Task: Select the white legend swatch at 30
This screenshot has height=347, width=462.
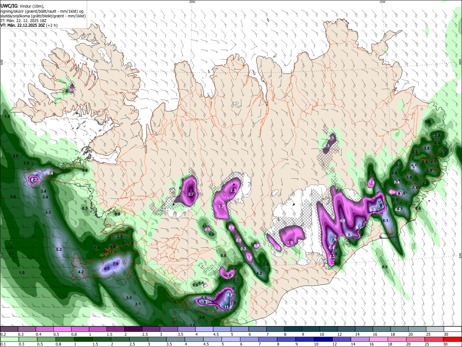Action: [453, 329]
